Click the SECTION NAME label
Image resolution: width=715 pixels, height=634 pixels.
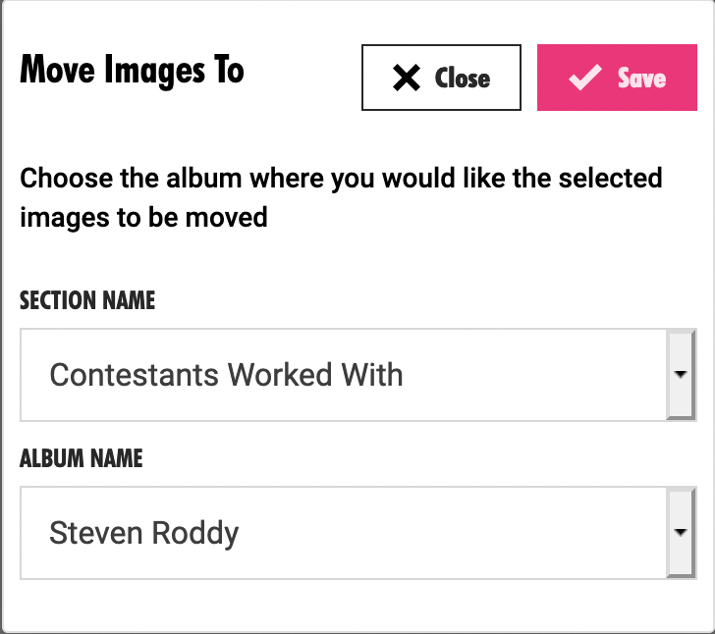(87, 300)
